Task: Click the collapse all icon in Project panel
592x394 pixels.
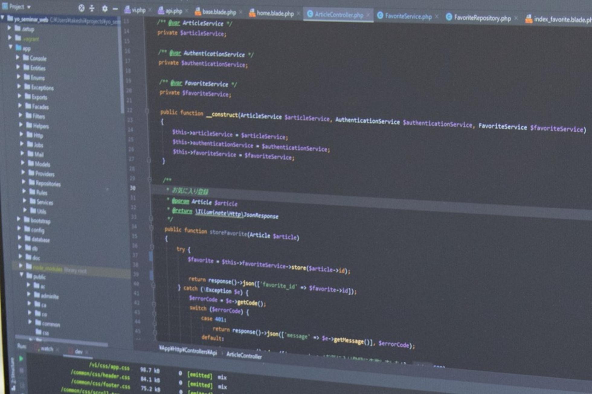Action: [92, 8]
